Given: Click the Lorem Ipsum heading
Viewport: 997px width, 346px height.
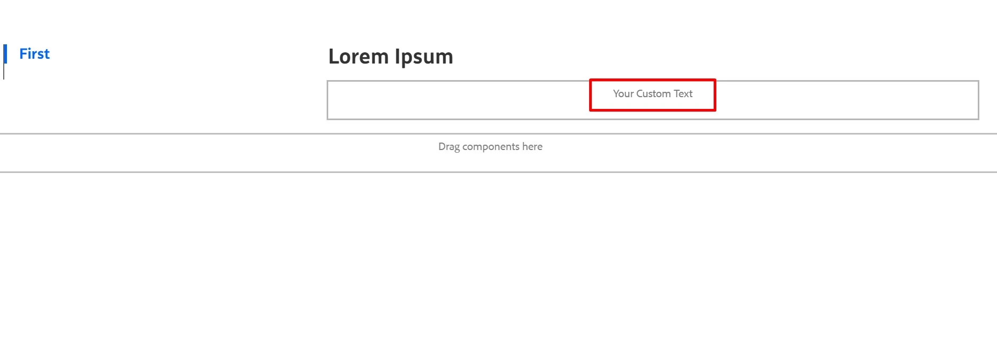Looking at the screenshot, I should (391, 57).
